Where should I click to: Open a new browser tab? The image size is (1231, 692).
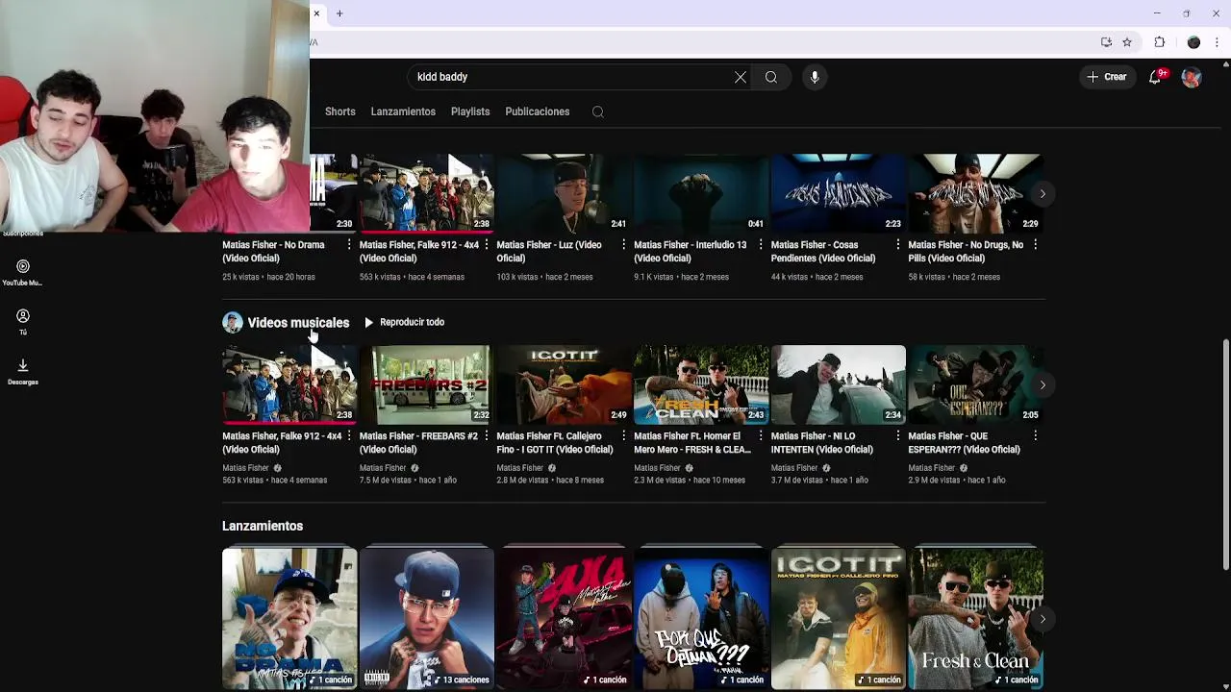[339, 13]
